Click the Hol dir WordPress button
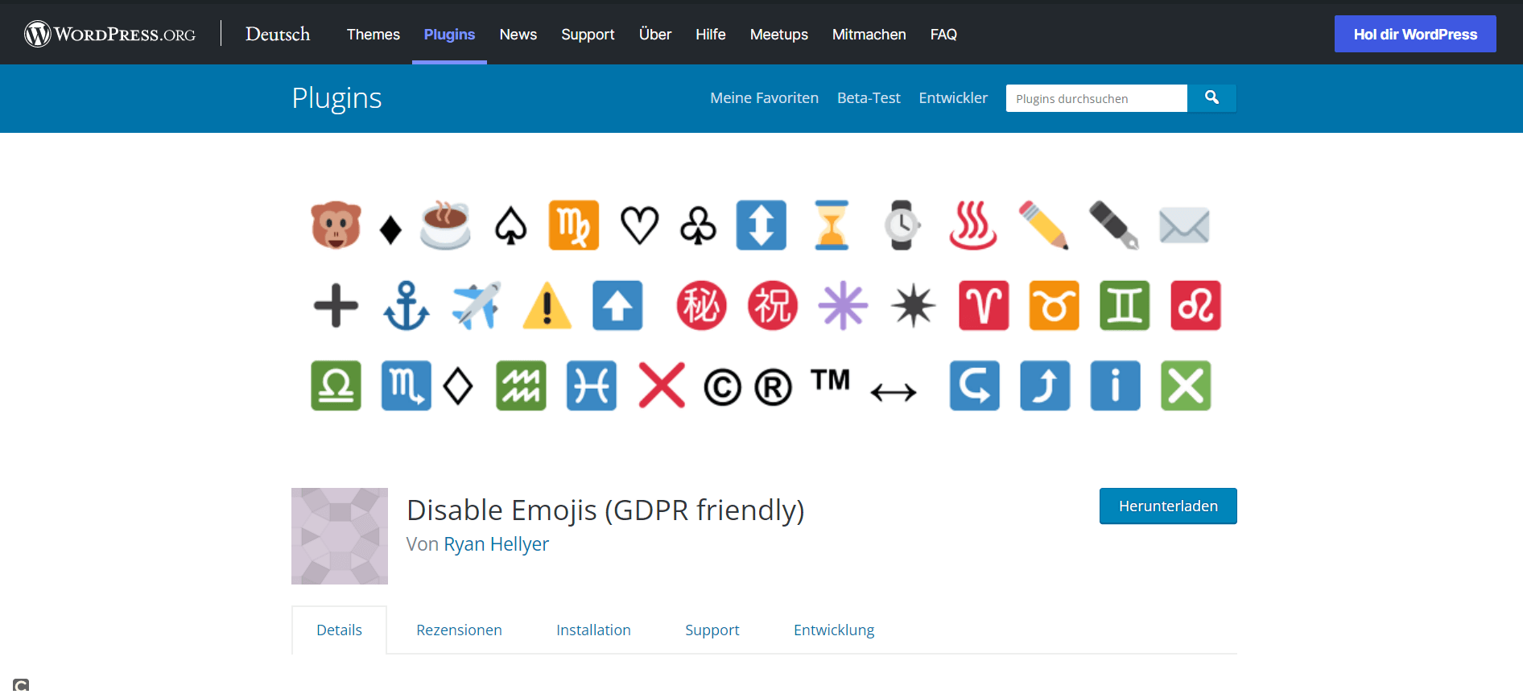The height and width of the screenshot is (694, 1523). (x=1415, y=34)
